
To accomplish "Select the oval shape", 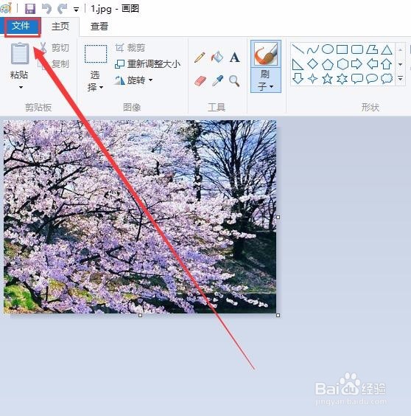I will pos(328,49).
